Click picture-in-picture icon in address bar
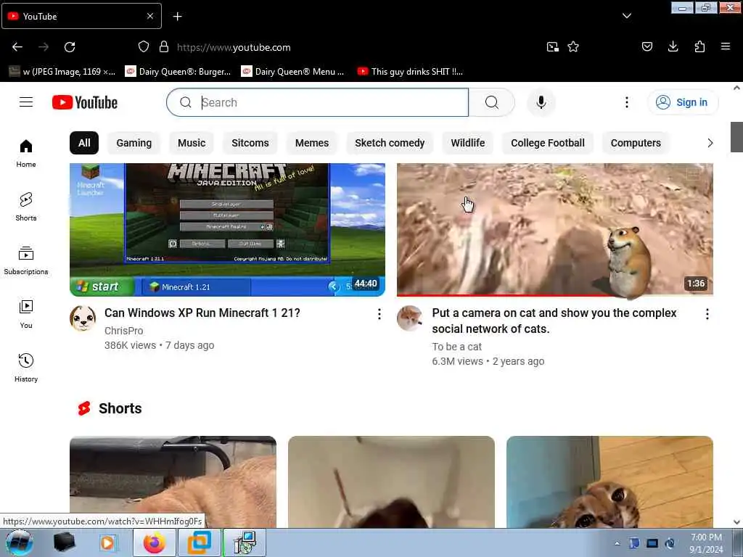Viewport: 743px width, 557px height. [552, 46]
